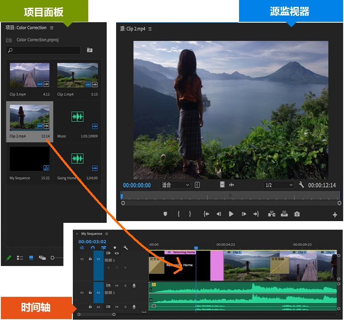Click the Overwrite edit button
Viewport: 344px width, 320px height.
(x=284, y=214)
